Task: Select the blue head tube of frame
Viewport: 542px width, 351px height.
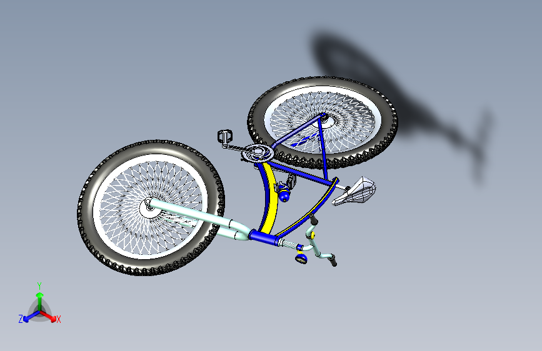Action: (x=264, y=237)
